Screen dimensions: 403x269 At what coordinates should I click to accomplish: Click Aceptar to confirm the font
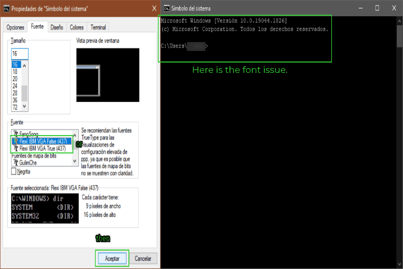tap(112, 258)
